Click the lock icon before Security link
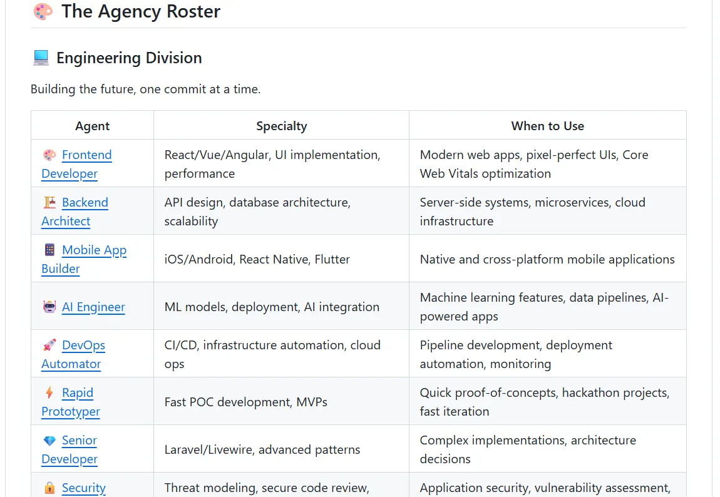720x497 pixels. (x=49, y=488)
